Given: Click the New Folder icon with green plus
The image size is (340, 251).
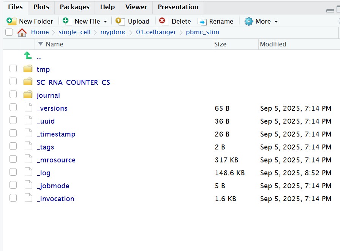Looking at the screenshot, I should (11, 21).
